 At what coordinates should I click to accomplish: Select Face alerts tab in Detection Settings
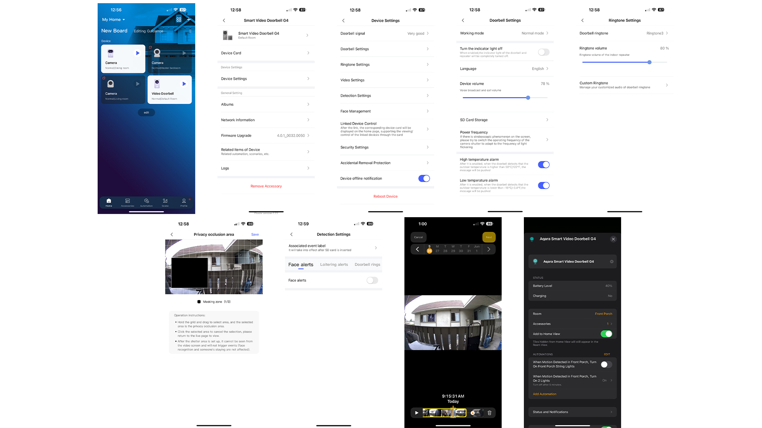pyautogui.click(x=301, y=264)
